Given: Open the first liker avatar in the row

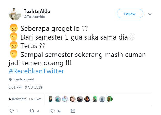Looking at the screenshot, I should (50, 99).
